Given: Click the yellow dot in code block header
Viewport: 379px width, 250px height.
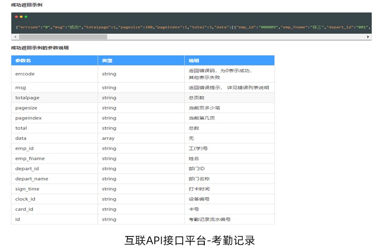Looking at the screenshot, I should point(21,17).
